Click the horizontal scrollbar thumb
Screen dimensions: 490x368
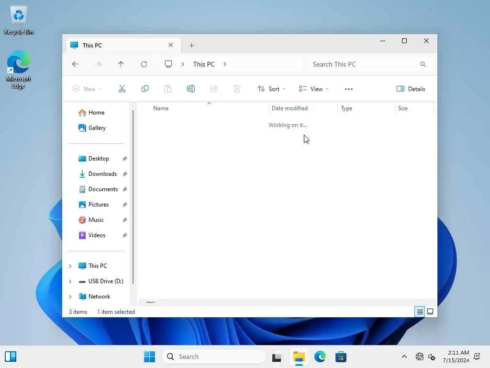pos(150,302)
